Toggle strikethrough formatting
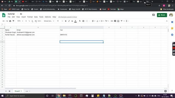Image resolution: width=175 pixels, height=98 pixels. (72, 21)
